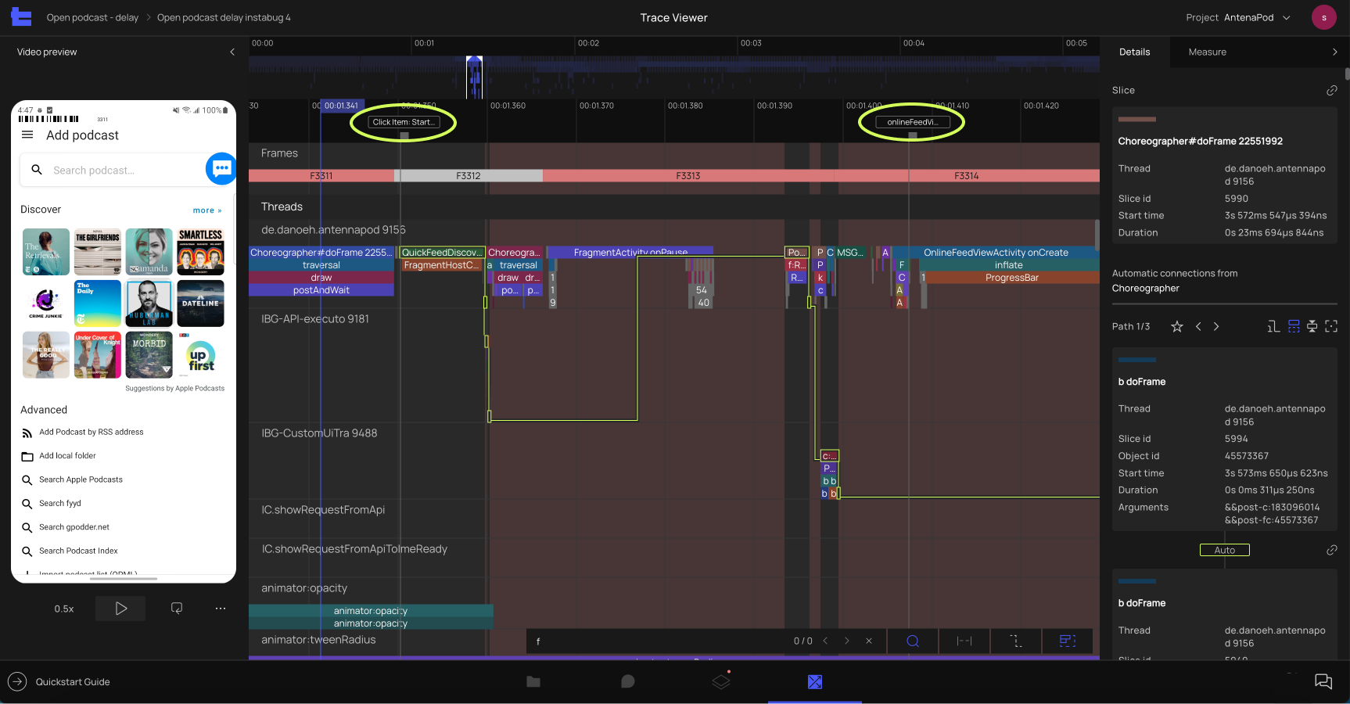Image resolution: width=1350 pixels, height=704 pixels.
Task: Click the animator:opacity track label
Action: (304, 588)
